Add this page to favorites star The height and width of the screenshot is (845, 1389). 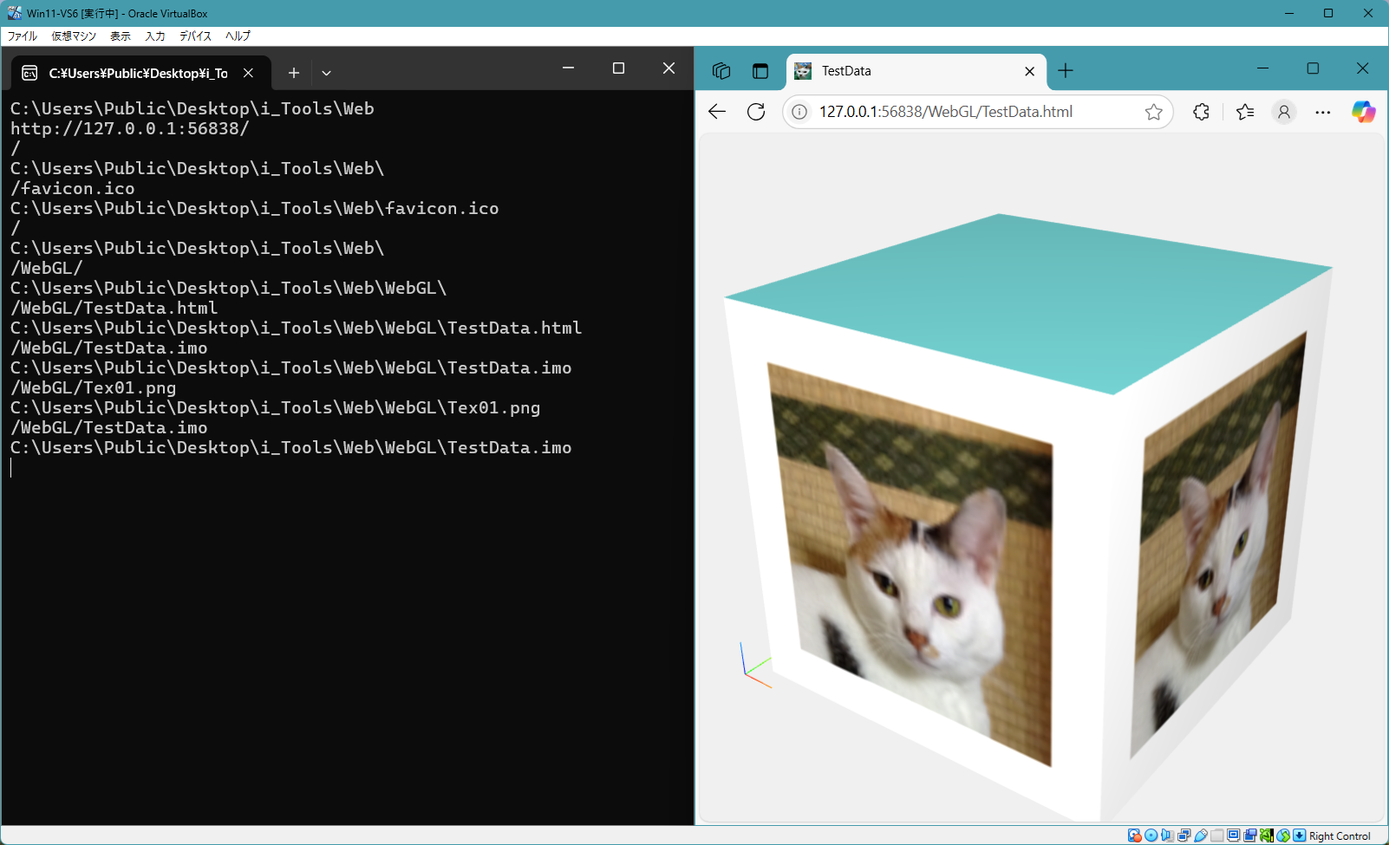pyautogui.click(x=1153, y=112)
